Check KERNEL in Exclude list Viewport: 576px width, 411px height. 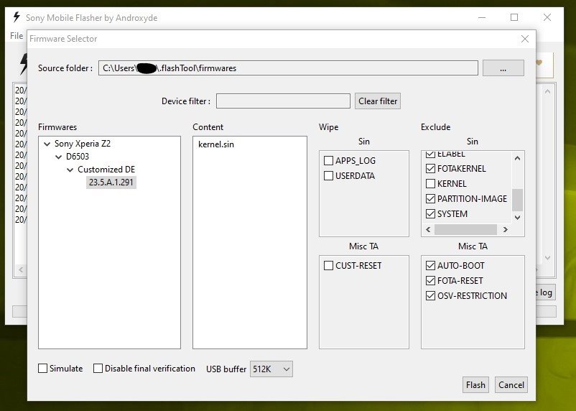430,183
